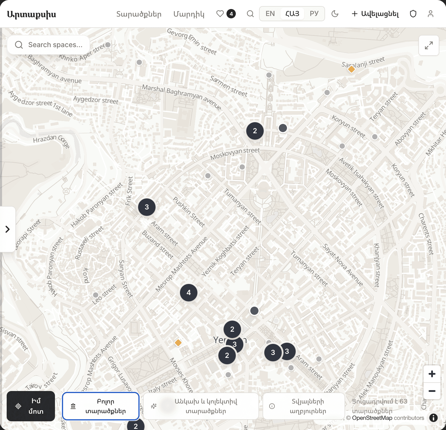Focus the Search spaces input field
Screen dimensions: 446x430
coord(49,45)
